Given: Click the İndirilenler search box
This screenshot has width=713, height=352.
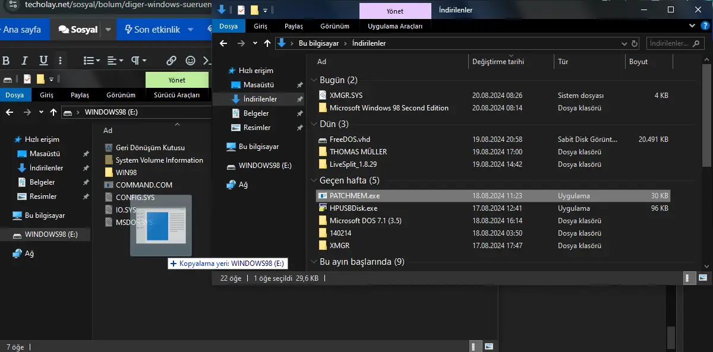Looking at the screenshot, I should [x=675, y=43].
